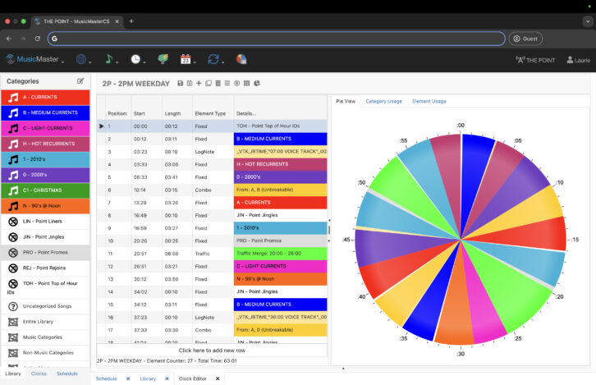
Task: Copy the clock with duplicate icon
Action: click(209, 83)
